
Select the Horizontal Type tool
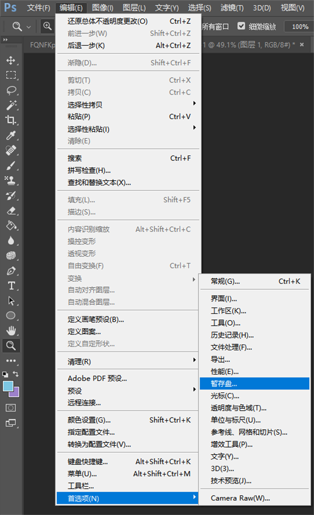click(11, 286)
